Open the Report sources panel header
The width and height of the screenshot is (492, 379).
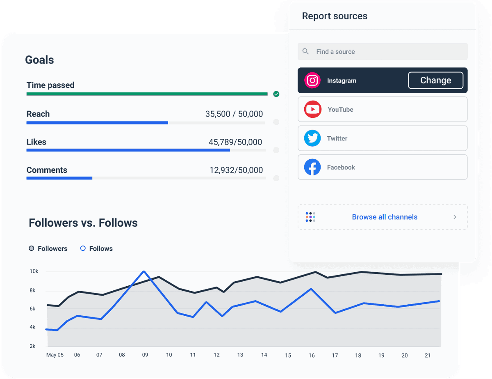(335, 16)
